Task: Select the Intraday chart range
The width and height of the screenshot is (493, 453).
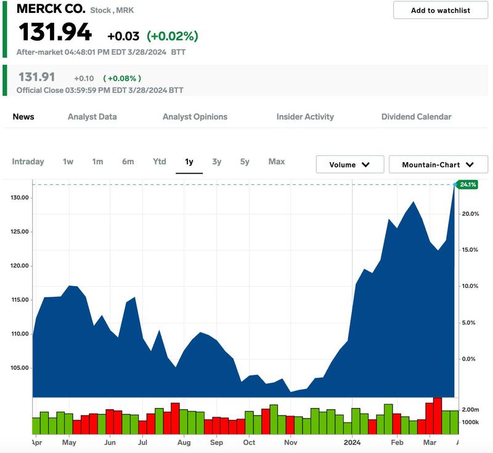Action: point(28,161)
